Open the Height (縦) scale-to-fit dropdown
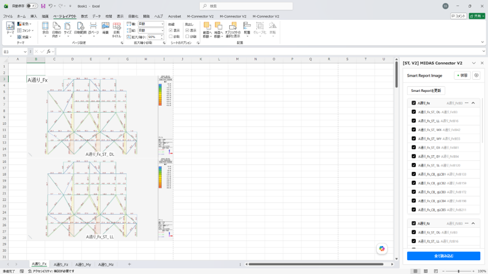This screenshot has height=274, width=488. 162,30
